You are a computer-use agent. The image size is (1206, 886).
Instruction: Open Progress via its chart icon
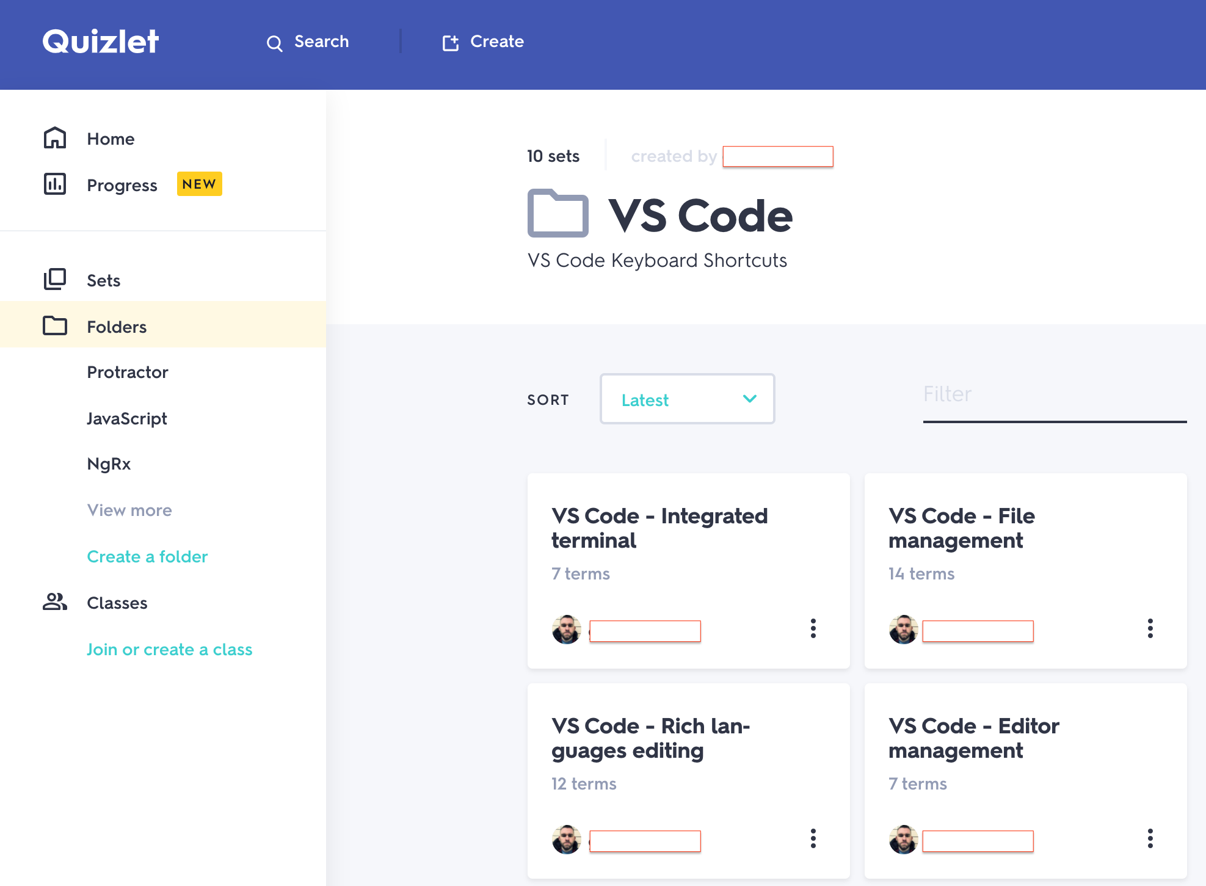click(x=55, y=184)
